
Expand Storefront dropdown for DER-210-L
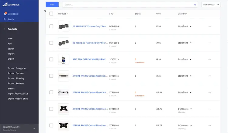(191, 43)
